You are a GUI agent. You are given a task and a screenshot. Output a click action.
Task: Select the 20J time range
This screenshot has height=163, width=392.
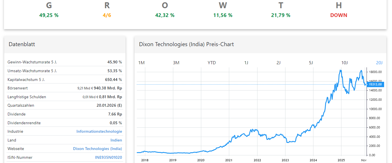[379, 63]
